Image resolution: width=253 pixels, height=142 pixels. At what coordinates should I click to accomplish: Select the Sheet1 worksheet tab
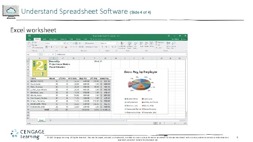[41, 120]
